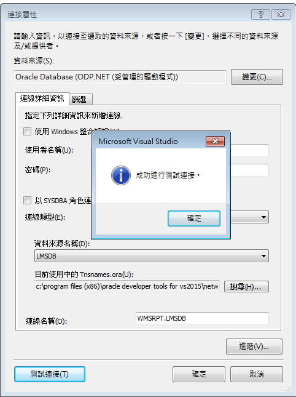Screen dimensions: 296x397
Task: Expand the 連線類型 dropdown arrow
Action: coord(263,217)
